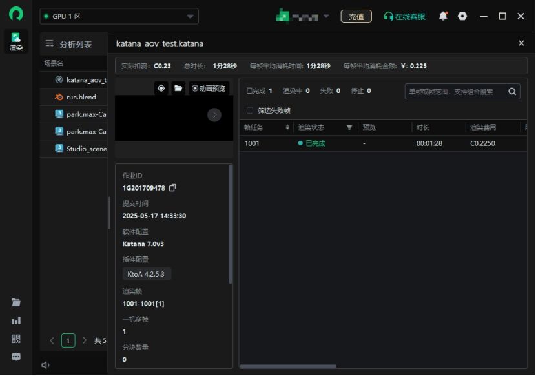This screenshot has height=376, width=536.
Task: Copy the job ID 1G201709478
Action: (172, 188)
